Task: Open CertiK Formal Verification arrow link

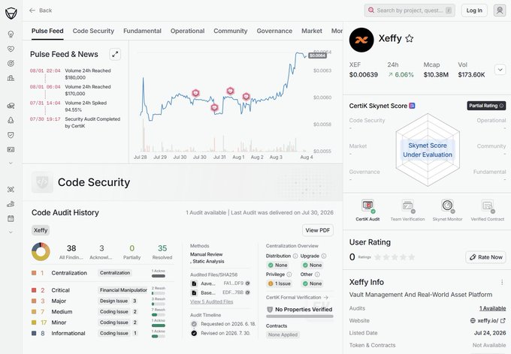Action: (x=297, y=298)
